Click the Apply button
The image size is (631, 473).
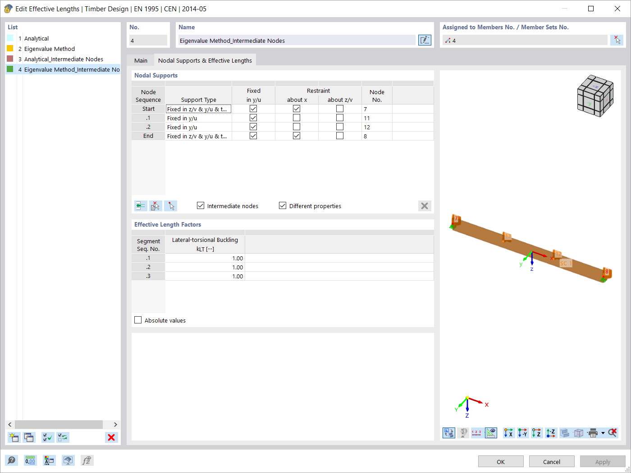tap(603, 461)
